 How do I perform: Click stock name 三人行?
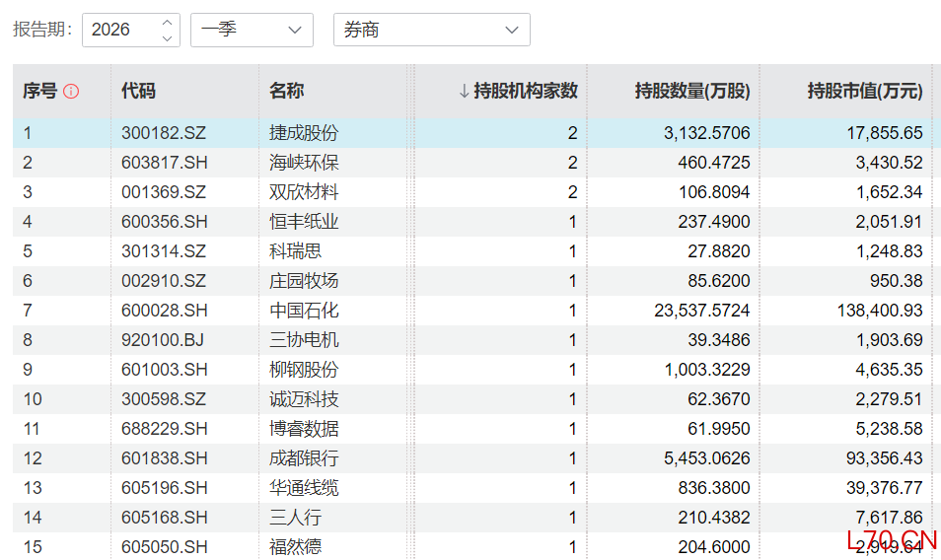[295, 518]
